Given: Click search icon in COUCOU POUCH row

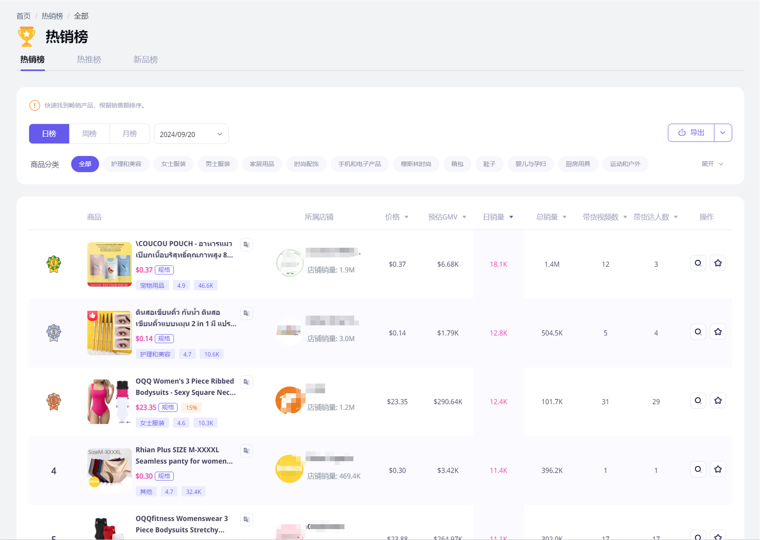Looking at the screenshot, I should (698, 263).
